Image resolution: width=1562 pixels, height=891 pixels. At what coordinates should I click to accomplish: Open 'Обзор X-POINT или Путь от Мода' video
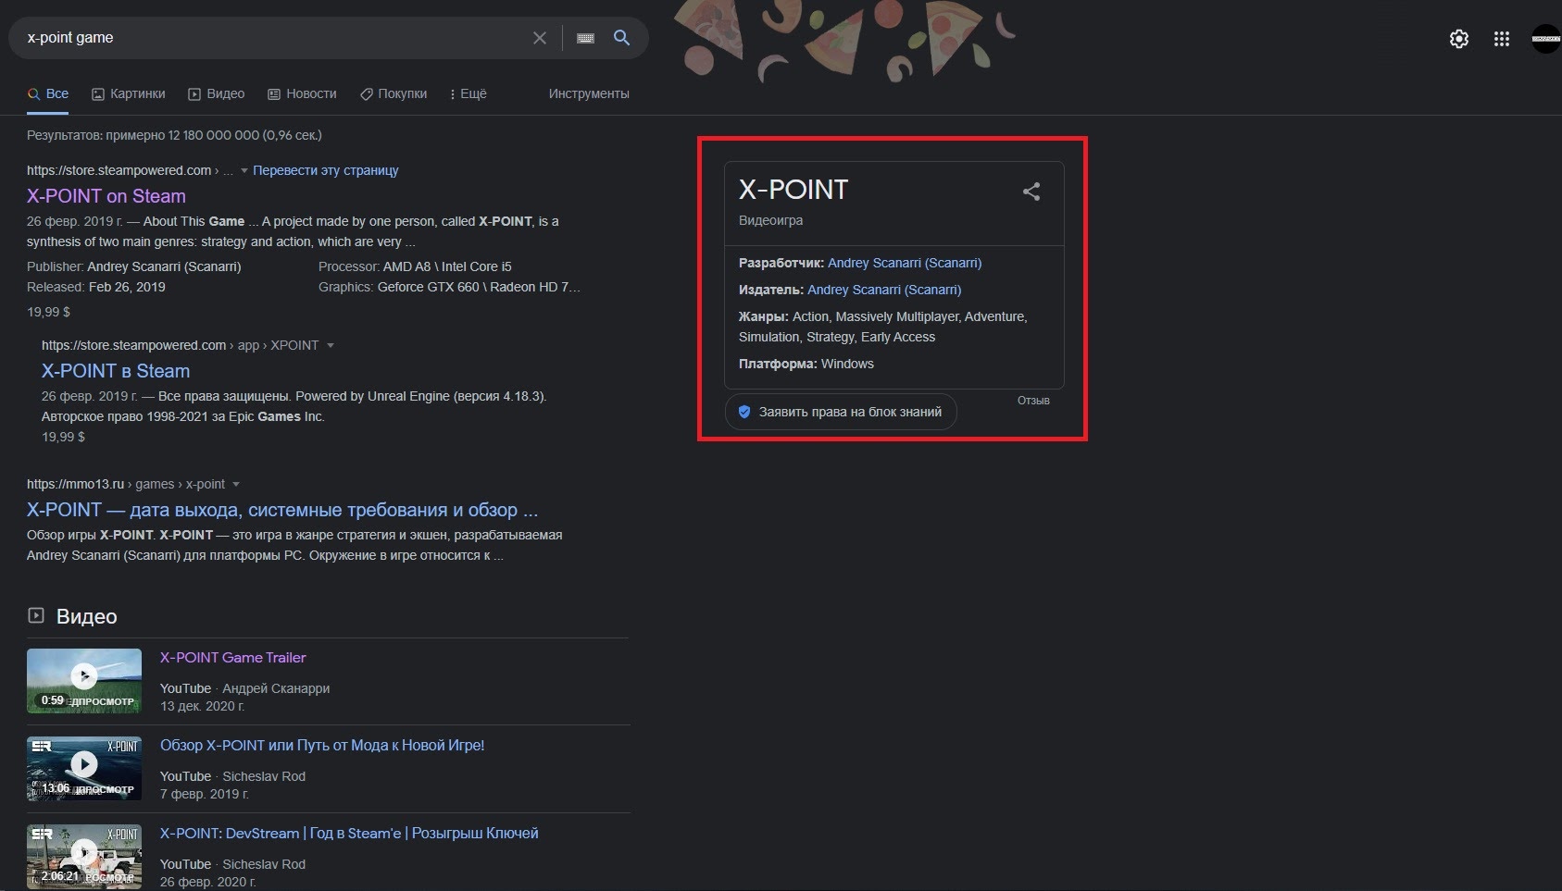coord(322,746)
